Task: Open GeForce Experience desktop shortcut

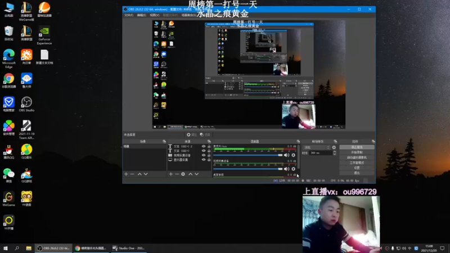Action: point(44,35)
